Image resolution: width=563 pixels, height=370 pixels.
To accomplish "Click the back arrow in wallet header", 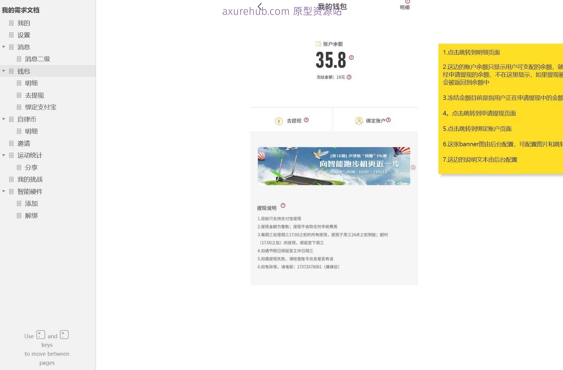I will [x=260, y=7].
